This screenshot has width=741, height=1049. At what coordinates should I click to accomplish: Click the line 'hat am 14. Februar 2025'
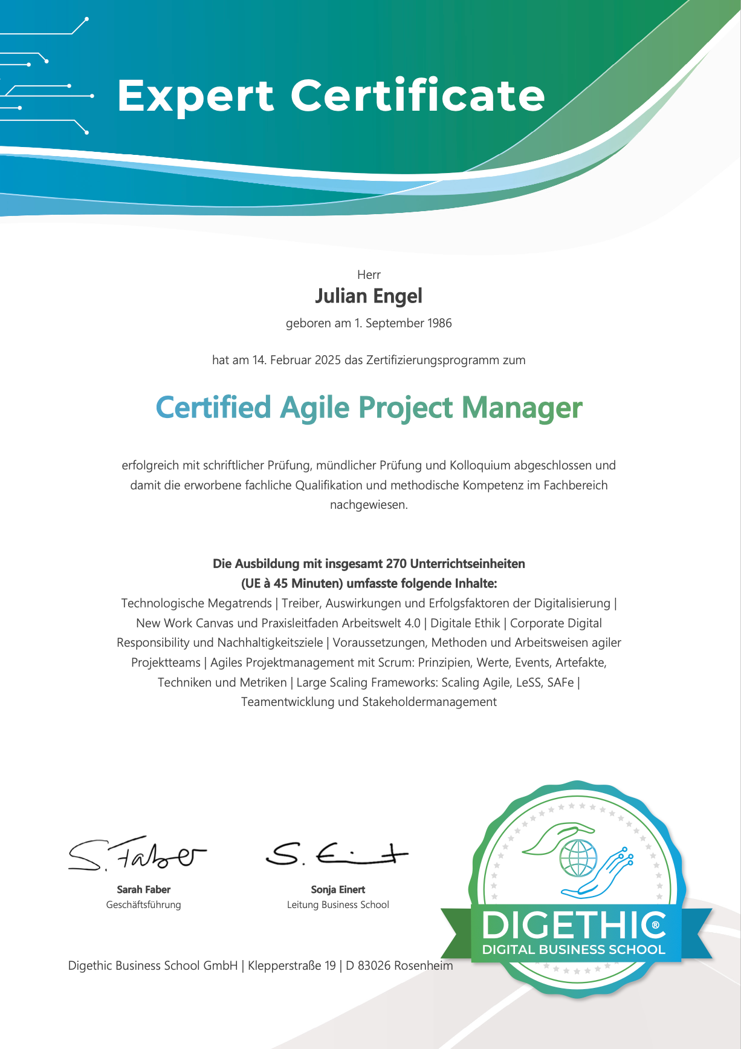tap(369, 360)
